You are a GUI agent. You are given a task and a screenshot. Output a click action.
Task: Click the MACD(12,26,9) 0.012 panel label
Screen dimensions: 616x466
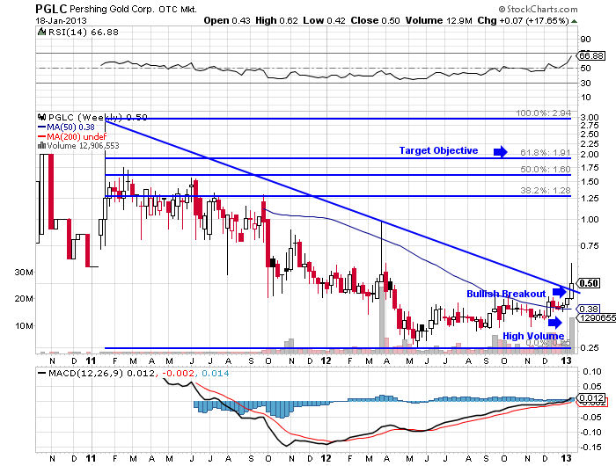(102, 373)
